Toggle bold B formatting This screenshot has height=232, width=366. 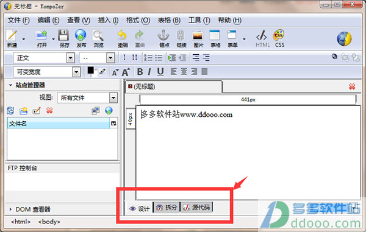click(140, 72)
